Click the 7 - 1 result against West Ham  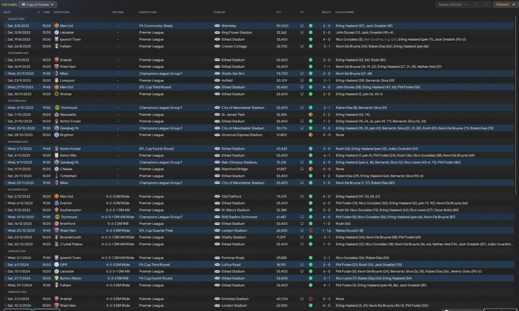[x=326, y=66]
